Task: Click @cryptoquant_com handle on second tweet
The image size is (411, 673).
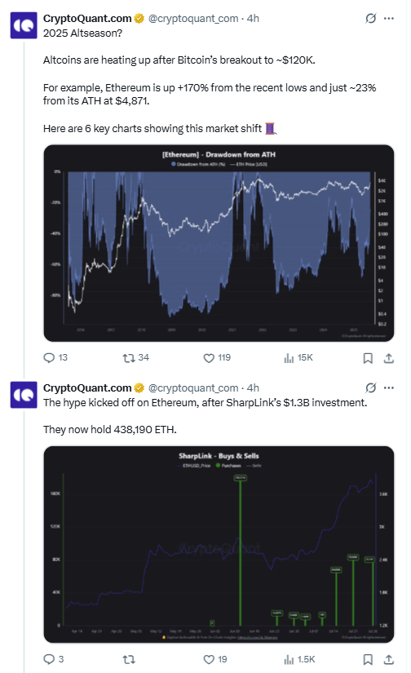Action: pyautogui.click(x=193, y=388)
